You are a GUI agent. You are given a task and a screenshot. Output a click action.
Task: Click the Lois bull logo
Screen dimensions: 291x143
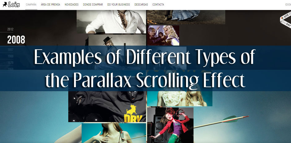11,4
